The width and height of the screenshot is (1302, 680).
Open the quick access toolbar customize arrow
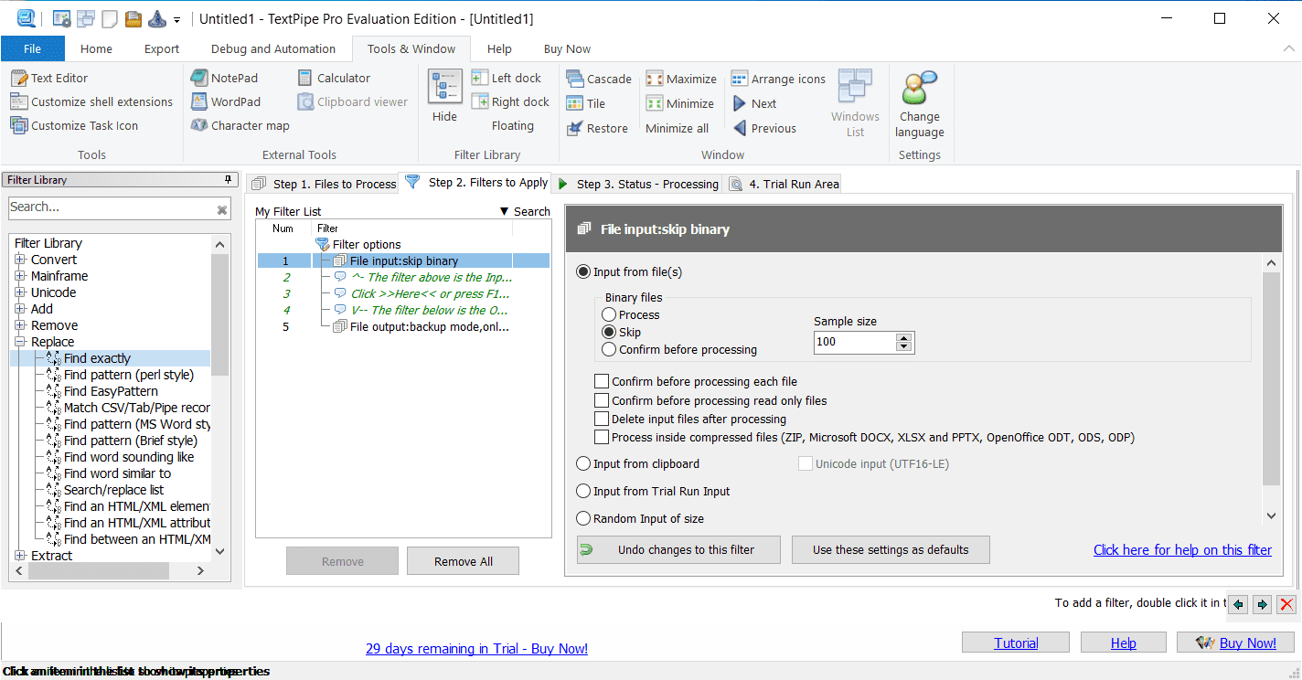(176, 19)
